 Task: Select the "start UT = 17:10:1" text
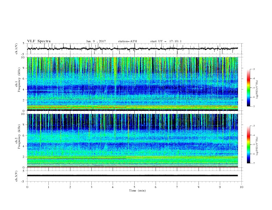click(x=166, y=41)
